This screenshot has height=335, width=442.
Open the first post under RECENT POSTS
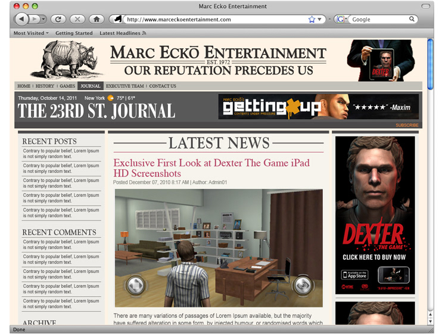coord(61,154)
